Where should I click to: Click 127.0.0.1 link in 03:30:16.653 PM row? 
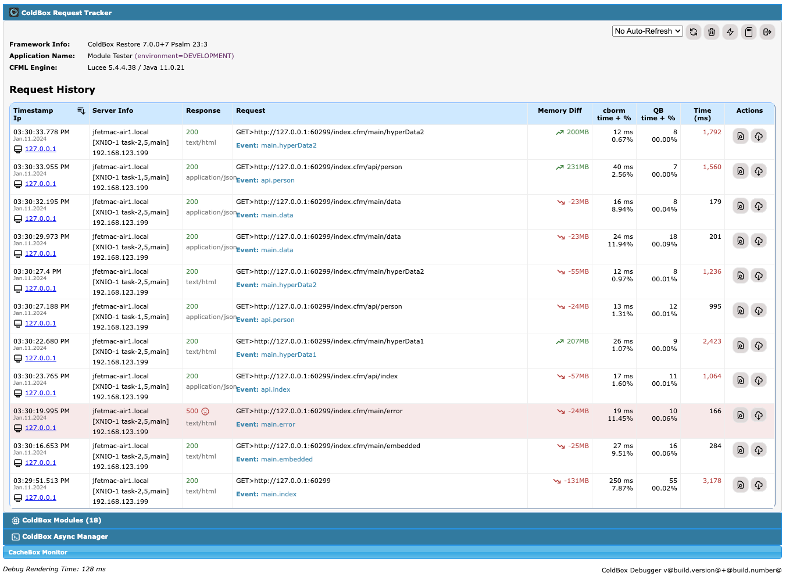[41, 463]
